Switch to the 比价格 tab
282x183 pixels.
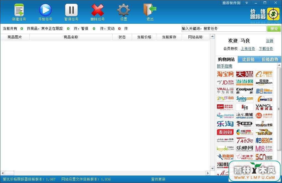[x=248, y=59]
